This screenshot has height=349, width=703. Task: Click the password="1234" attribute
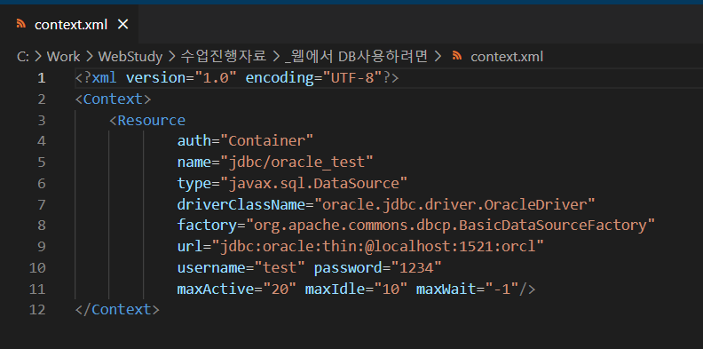coord(377,268)
